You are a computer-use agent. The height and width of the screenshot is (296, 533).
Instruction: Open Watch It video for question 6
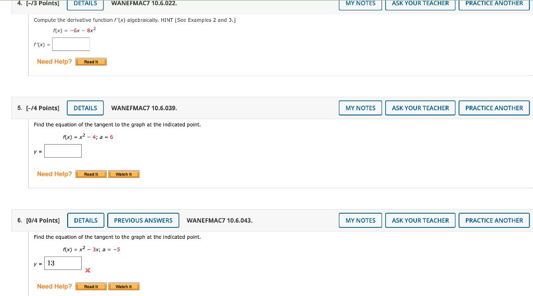124,287
